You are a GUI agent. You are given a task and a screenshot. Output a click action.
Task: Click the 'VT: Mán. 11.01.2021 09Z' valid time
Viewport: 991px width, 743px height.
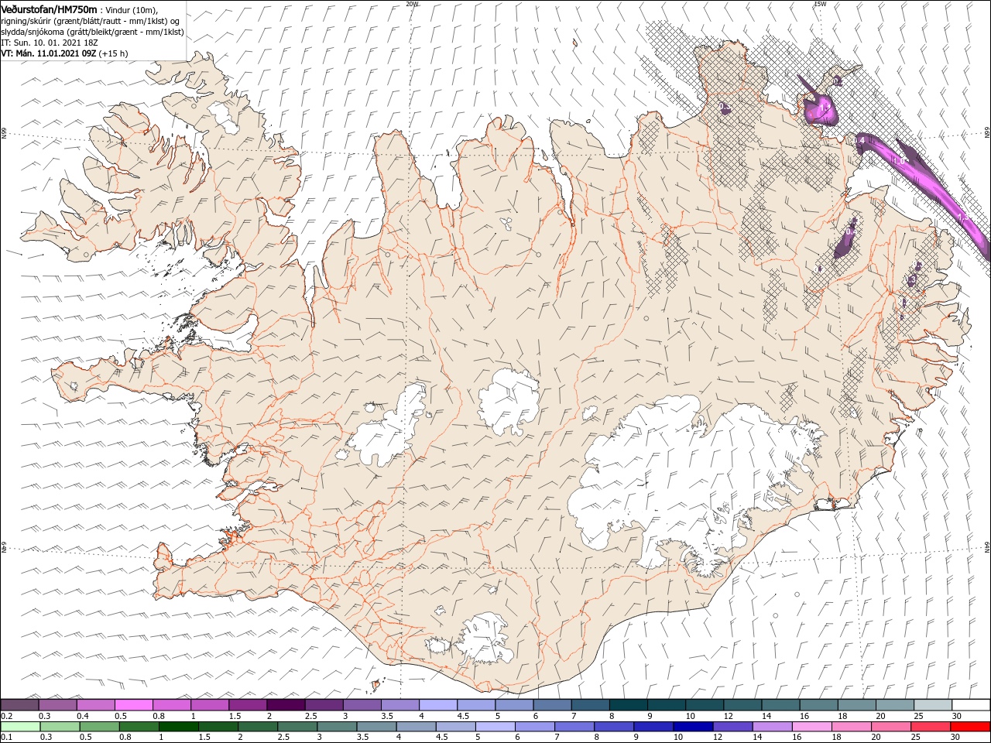48,53
